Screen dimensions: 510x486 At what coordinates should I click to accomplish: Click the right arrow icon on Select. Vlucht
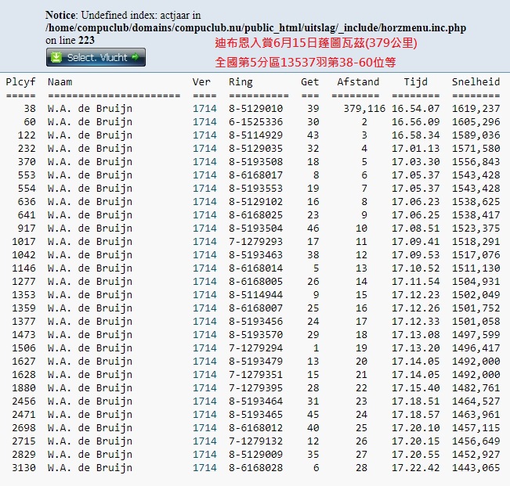(136, 57)
